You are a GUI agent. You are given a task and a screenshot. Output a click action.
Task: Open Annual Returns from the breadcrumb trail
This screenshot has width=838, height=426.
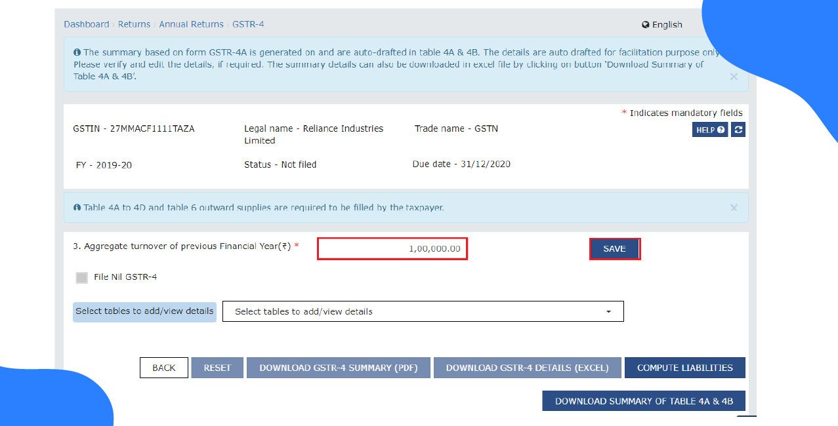(x=191, y=24)
